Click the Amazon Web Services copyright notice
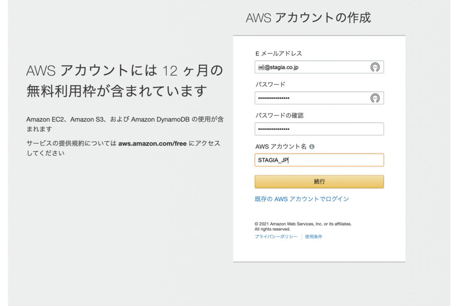The width and height of the screenshot is (461, 306). 303,226
